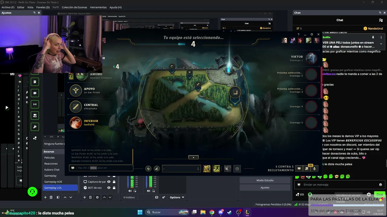Toggle lock on BOT de voz source
Screen dimensions: 387x217
click(114, 188)
